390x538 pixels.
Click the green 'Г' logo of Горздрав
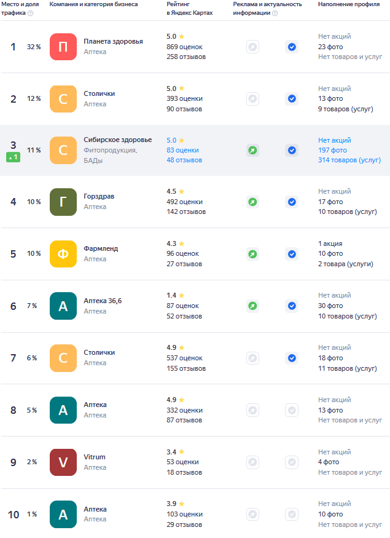tap(63, 202)
